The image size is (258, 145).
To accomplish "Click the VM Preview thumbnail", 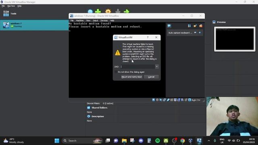I will (x=235, y=39).
